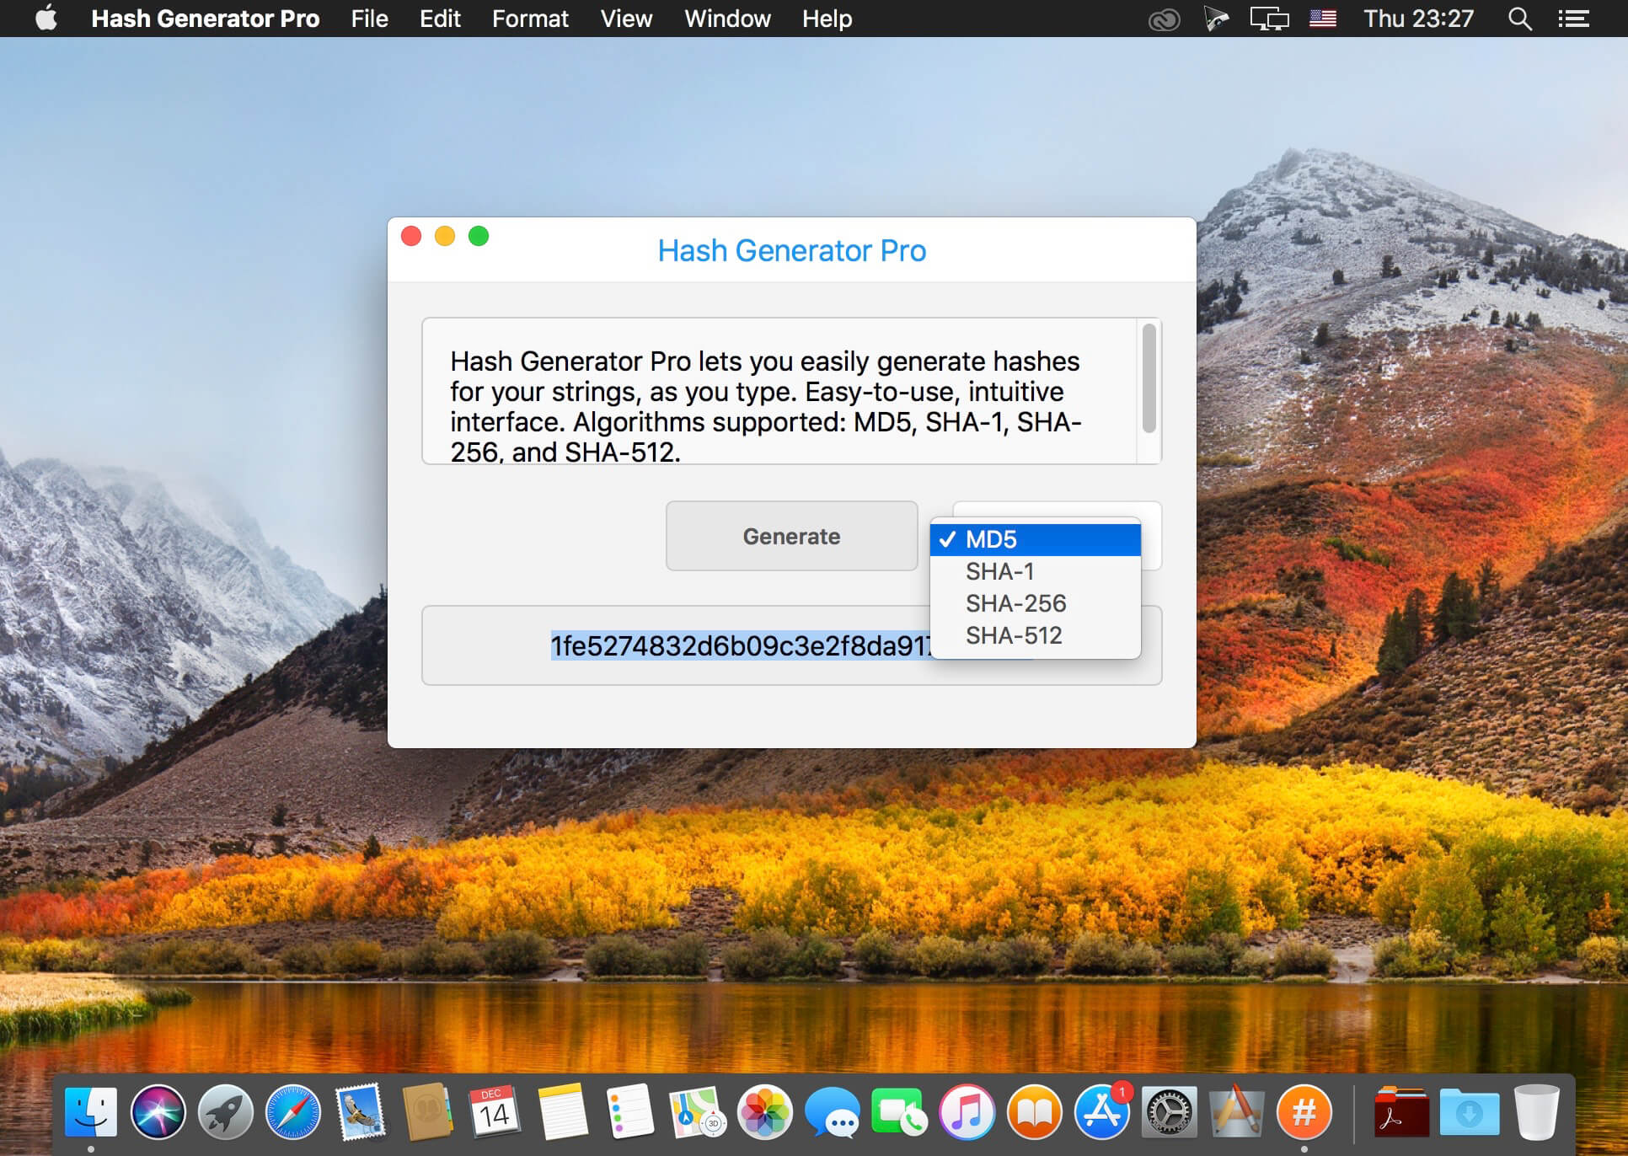The height and width of the screenshot is (1156, 1628).
Task: Choose SHA-512 from algorithm list
Action: 1036,635
